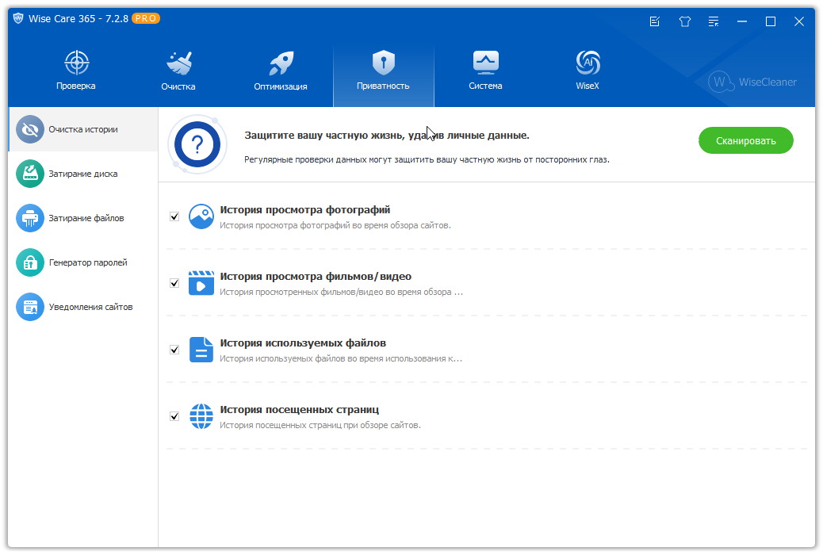This screenshot has width=823, height=555.
Task: Click the История просмотра фильмов/видео title
Action: point(316,276)
